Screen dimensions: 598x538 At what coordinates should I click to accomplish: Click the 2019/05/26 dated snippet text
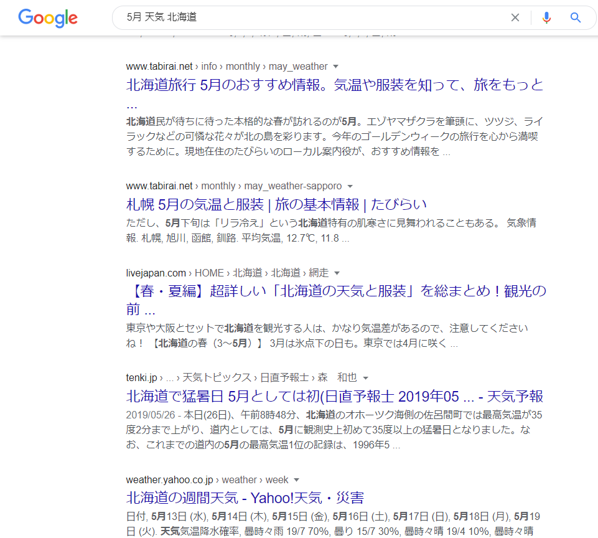[x=334, y=430]
